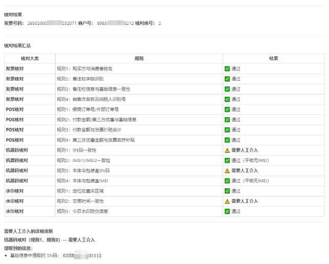Click the 核对结果汇总 section heading
Viewport: 329px width, 264px height.
point(18,46)
